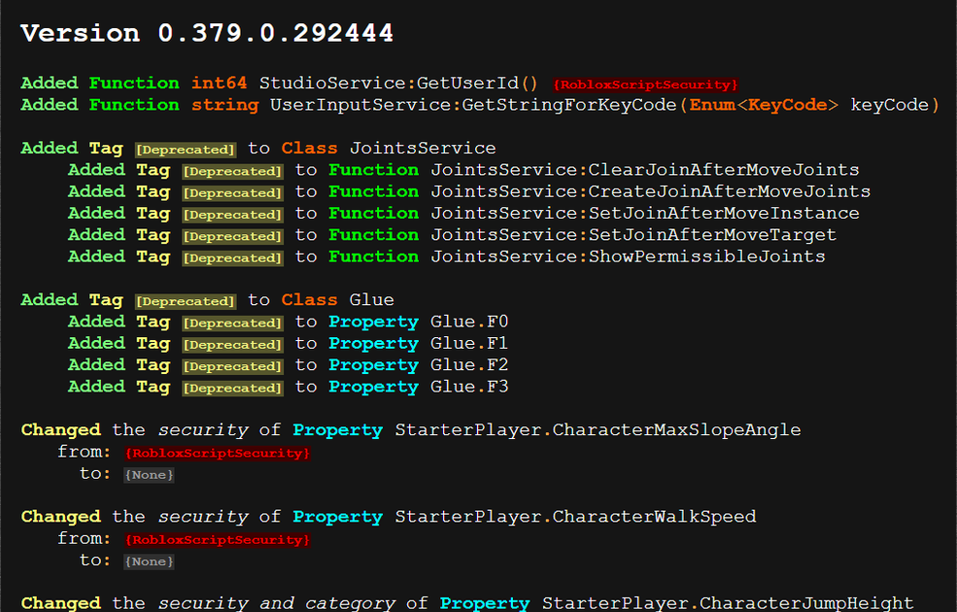Click the Glue.F1 property

tap(468, 344)
